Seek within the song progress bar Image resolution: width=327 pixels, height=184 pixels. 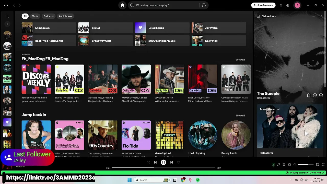(x=163, y=168)
